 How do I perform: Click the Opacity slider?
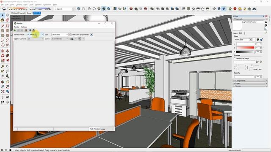pos(244,76)
